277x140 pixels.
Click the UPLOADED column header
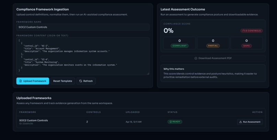point(133,112)
